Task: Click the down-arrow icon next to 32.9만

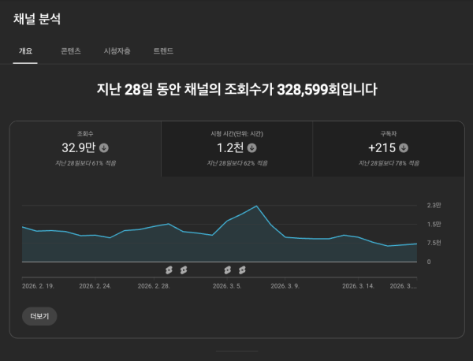Action: click(104, 147)
